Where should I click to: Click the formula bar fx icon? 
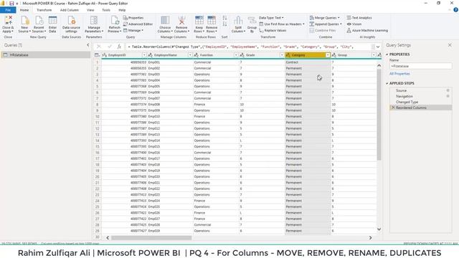pyautogui.click(x=119, y=47)
